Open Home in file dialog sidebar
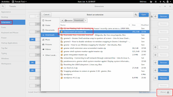The image size is (173, 97). pyautogui.click(x=50, y=25)
